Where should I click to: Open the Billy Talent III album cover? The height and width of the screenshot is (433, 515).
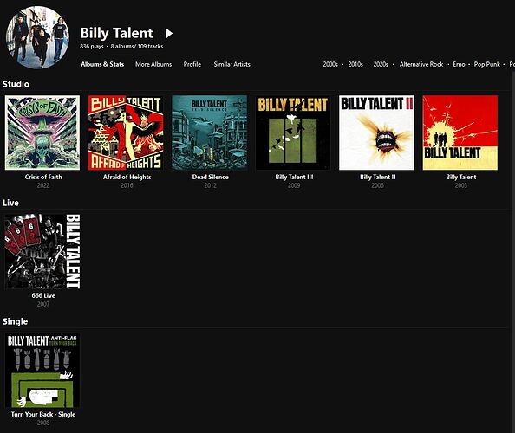click(x=293, y=132)
